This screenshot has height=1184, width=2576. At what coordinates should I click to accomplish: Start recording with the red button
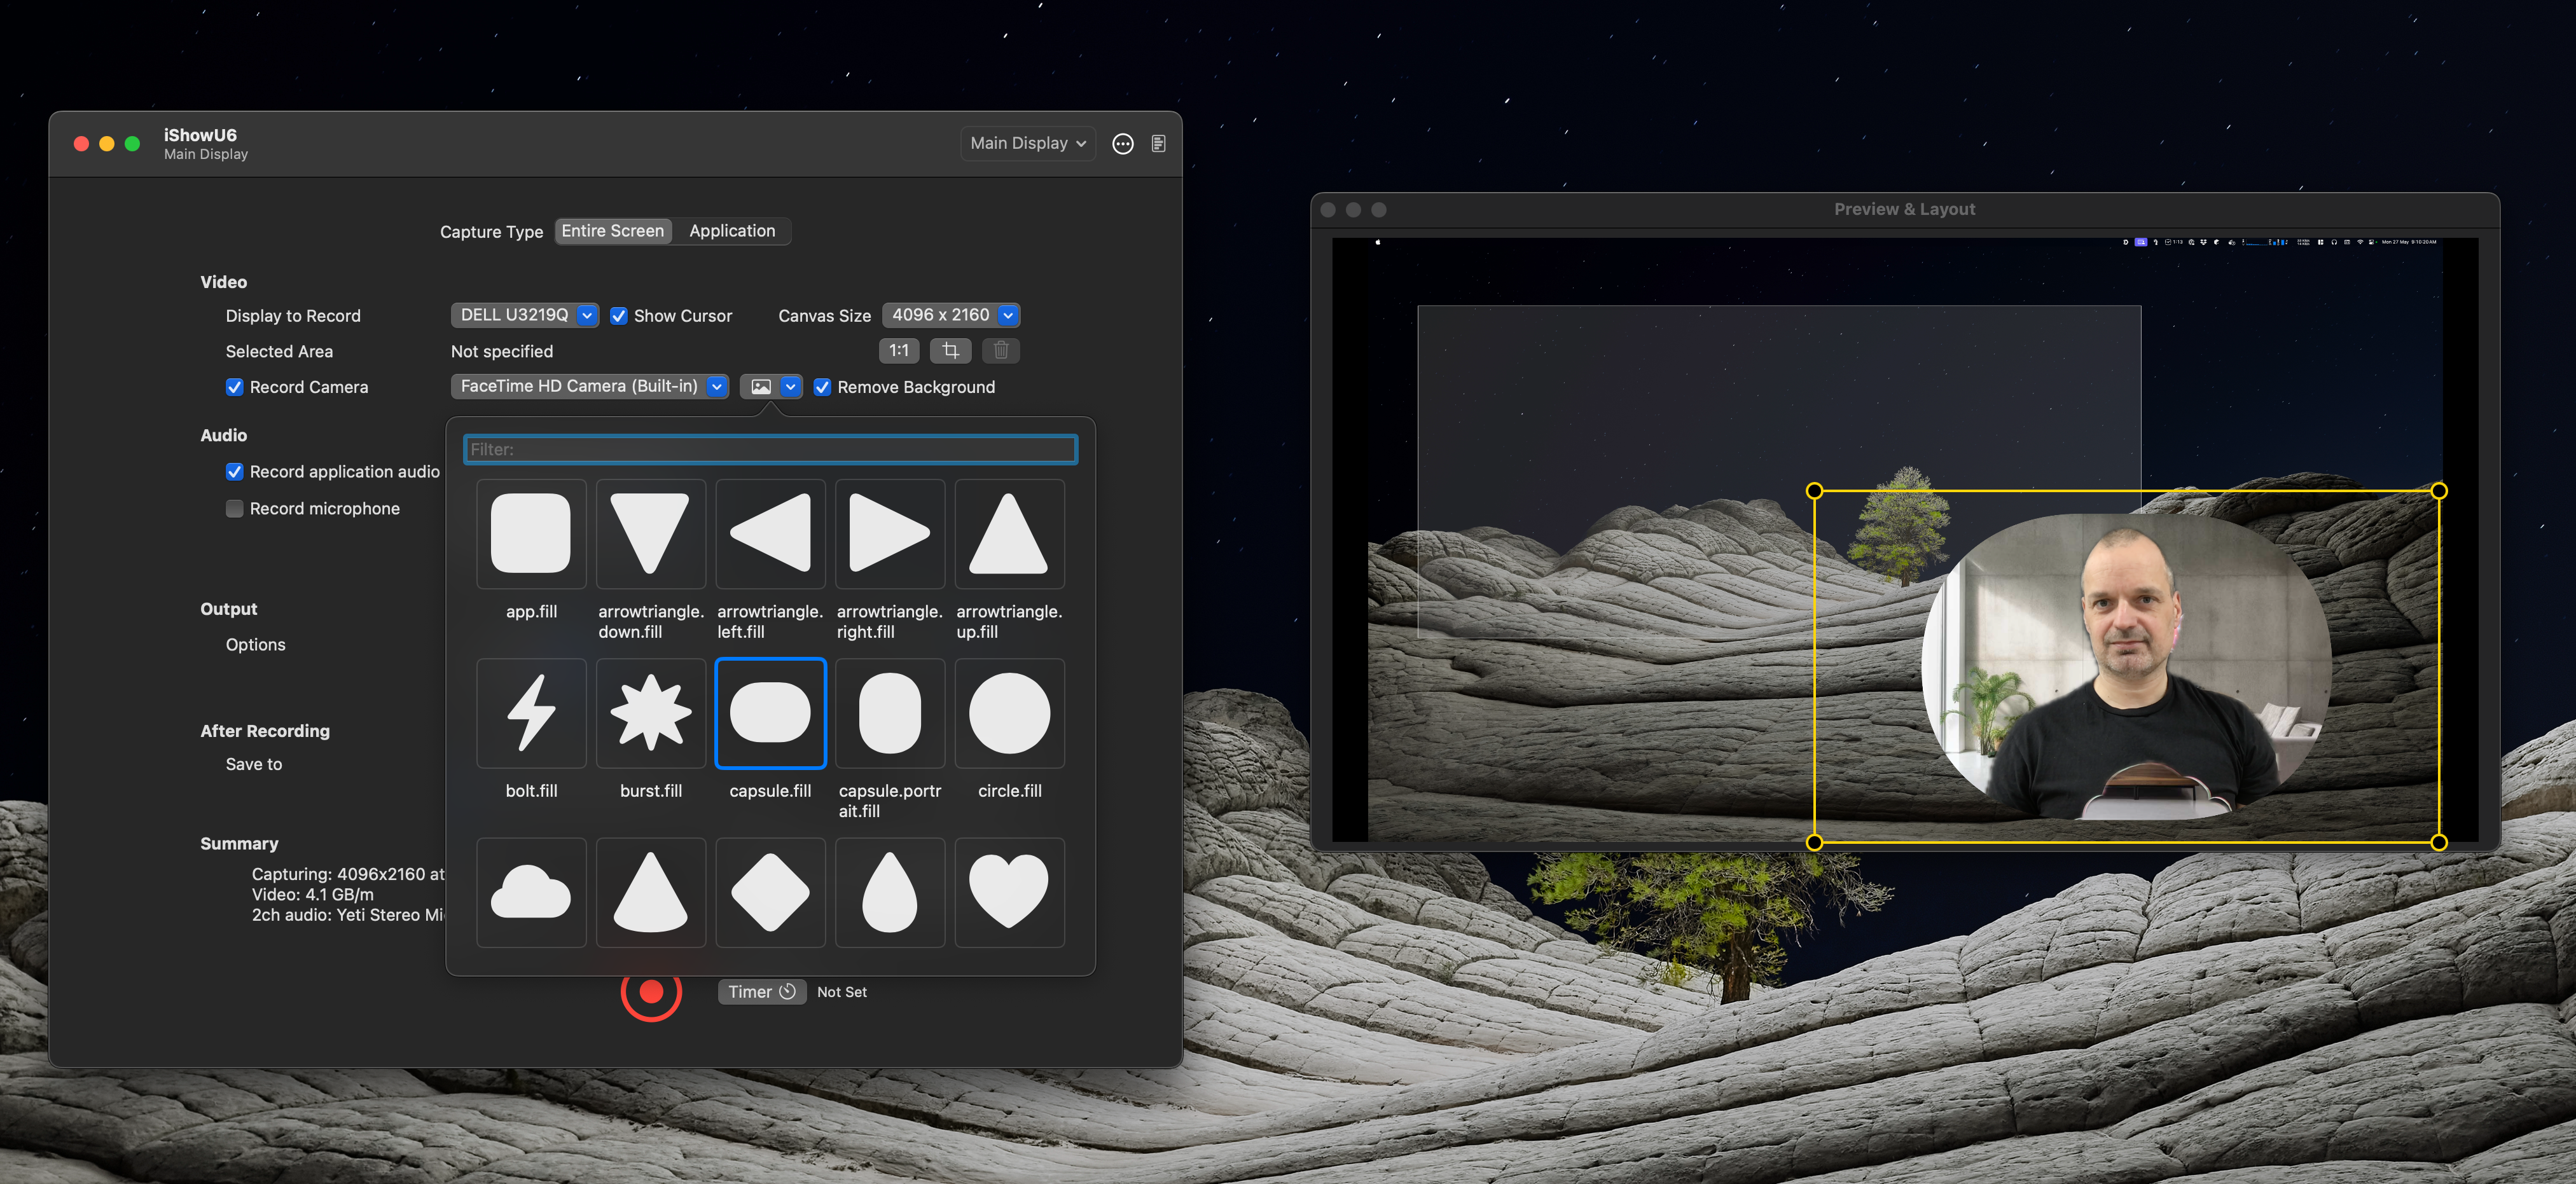(x=651, y=991)
